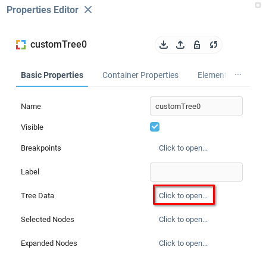263x253 pixels.
Task: Click the small square icon at top-right corner
Action: tap(258, 5)
